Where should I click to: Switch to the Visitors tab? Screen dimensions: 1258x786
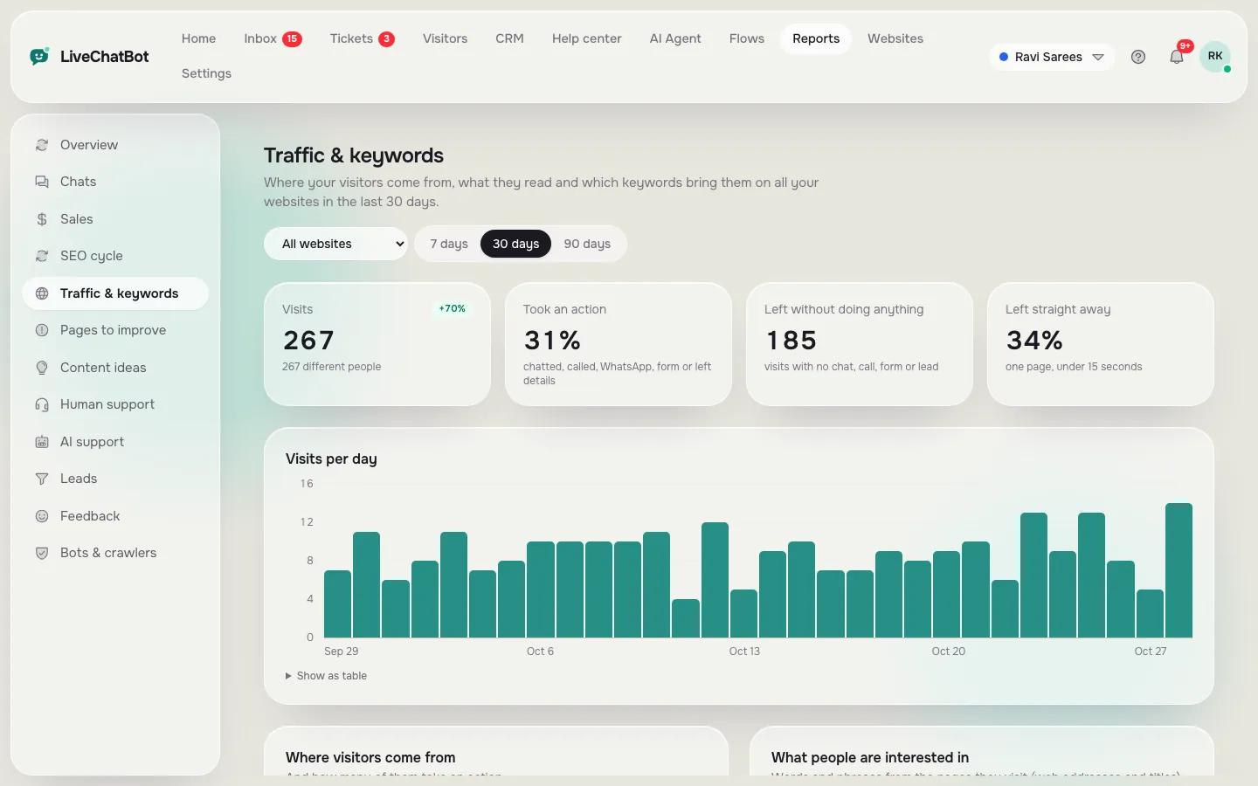445,38
